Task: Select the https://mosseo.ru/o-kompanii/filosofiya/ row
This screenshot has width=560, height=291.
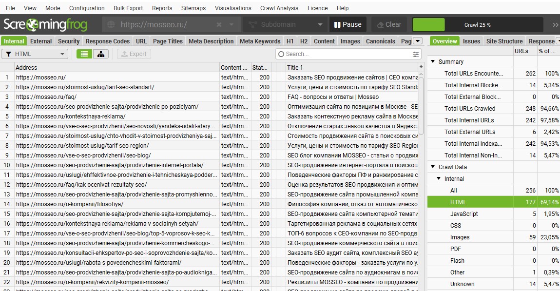Action: click(x=209, y=204)
